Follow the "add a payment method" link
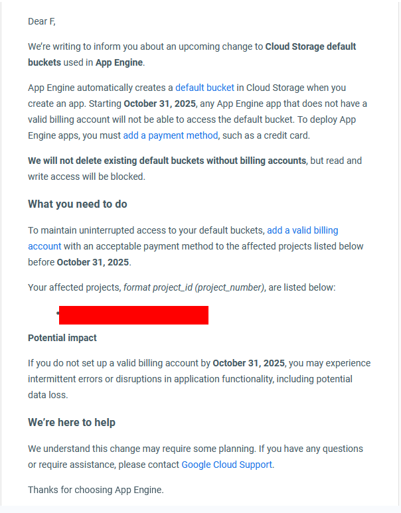This screenshot has width=401, height=513. click(x=170, y=135)
